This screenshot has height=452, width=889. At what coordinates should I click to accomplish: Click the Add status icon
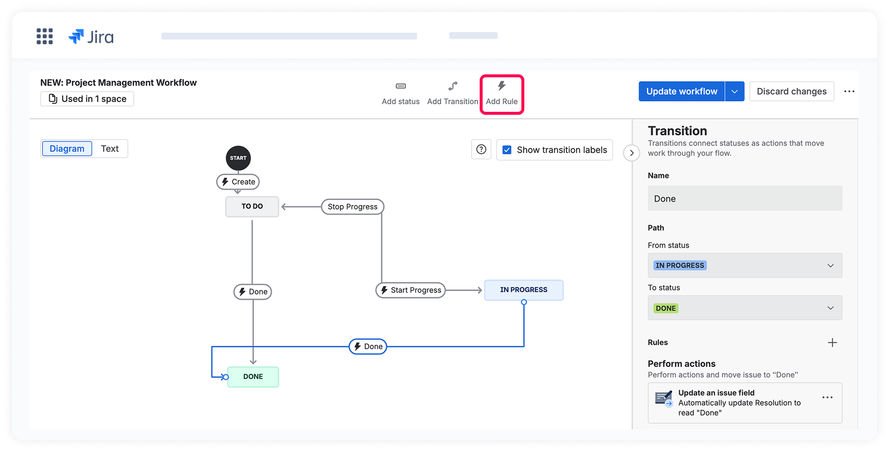click(x=400, y=86)
